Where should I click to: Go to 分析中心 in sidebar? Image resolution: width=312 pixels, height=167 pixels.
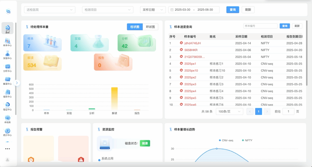[7, 67]
